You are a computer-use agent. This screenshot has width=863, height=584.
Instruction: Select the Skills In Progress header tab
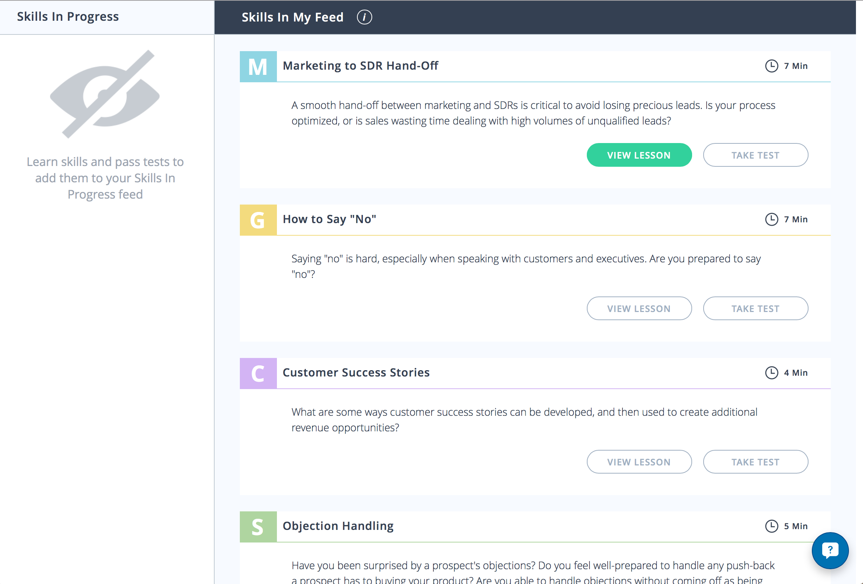coord(68,17)
